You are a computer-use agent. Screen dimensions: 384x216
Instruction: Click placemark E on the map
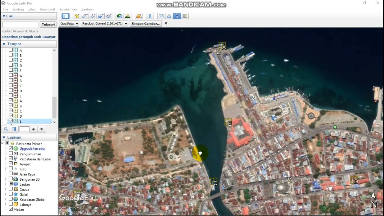click(x=228, y=122)
